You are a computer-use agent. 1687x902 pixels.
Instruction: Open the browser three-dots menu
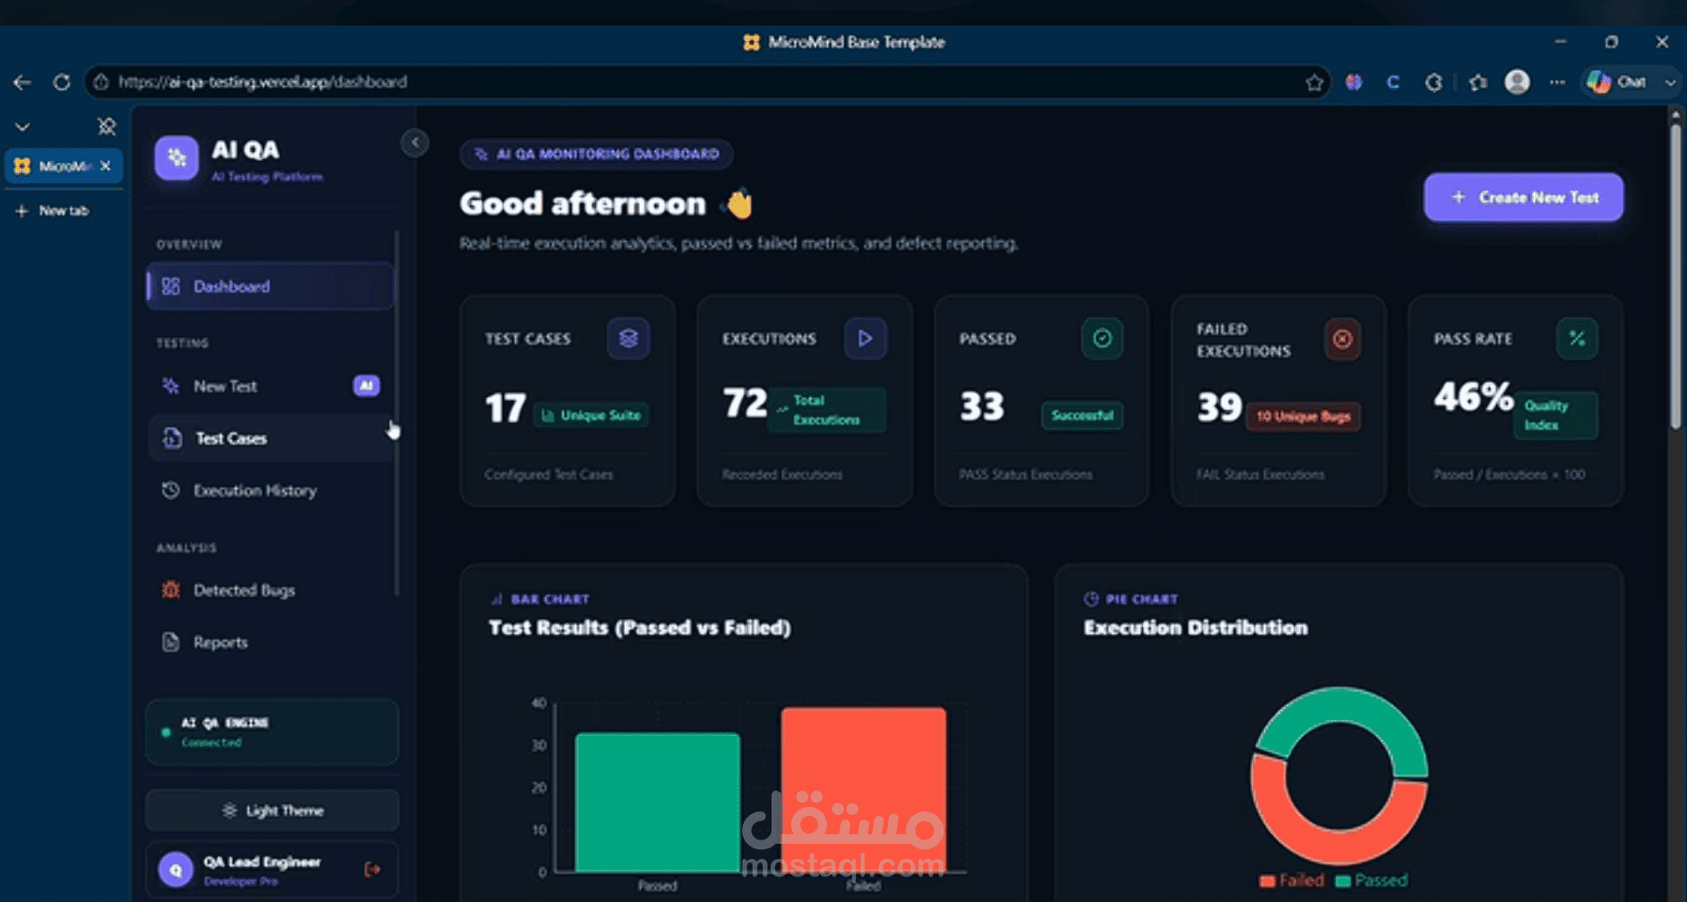(1557, 82)
